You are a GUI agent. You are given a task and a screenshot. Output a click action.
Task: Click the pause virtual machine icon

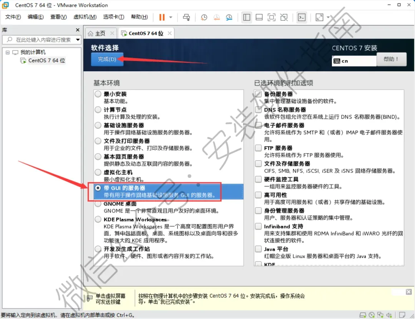tap(162, 17)
